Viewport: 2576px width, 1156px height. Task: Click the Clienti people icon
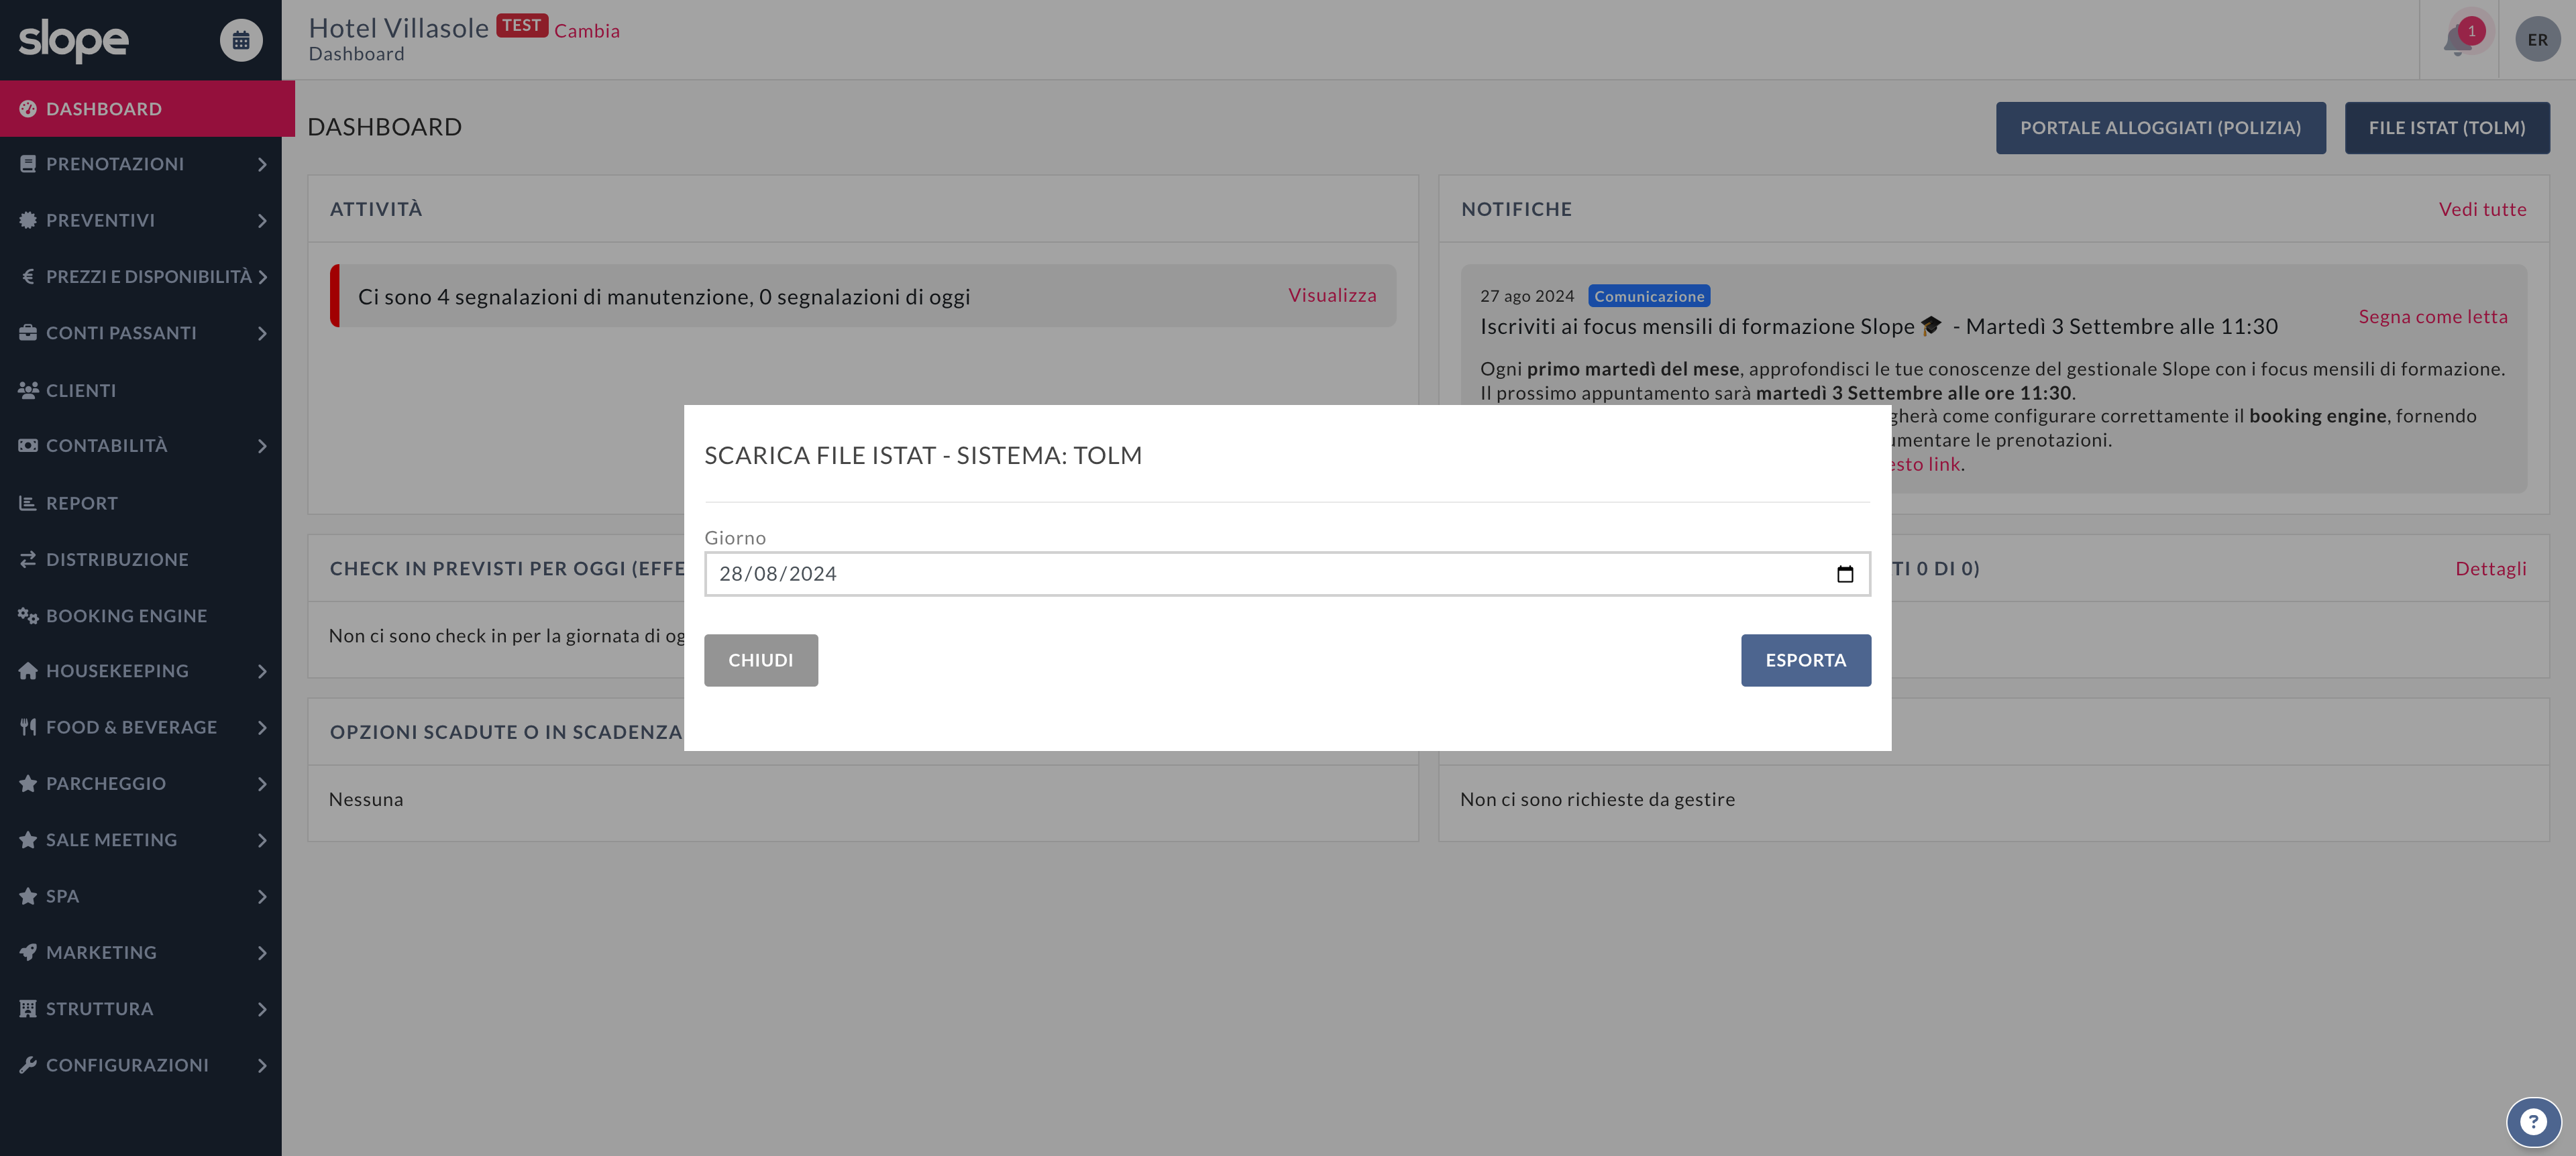tap(28, 390)
